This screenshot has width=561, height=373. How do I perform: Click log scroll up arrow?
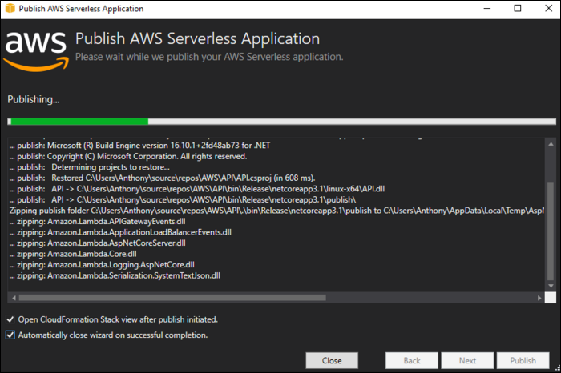coord(551,144)
